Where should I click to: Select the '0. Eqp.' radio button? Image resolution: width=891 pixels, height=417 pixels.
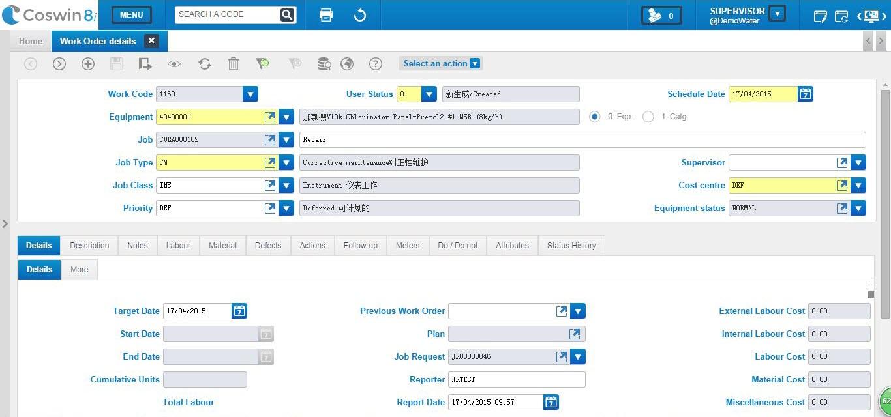(x=594, y=117)
